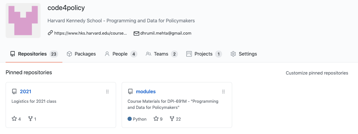Open the Projects tab
This screenshot has width=358, height=134.
[x=204, y=54]
